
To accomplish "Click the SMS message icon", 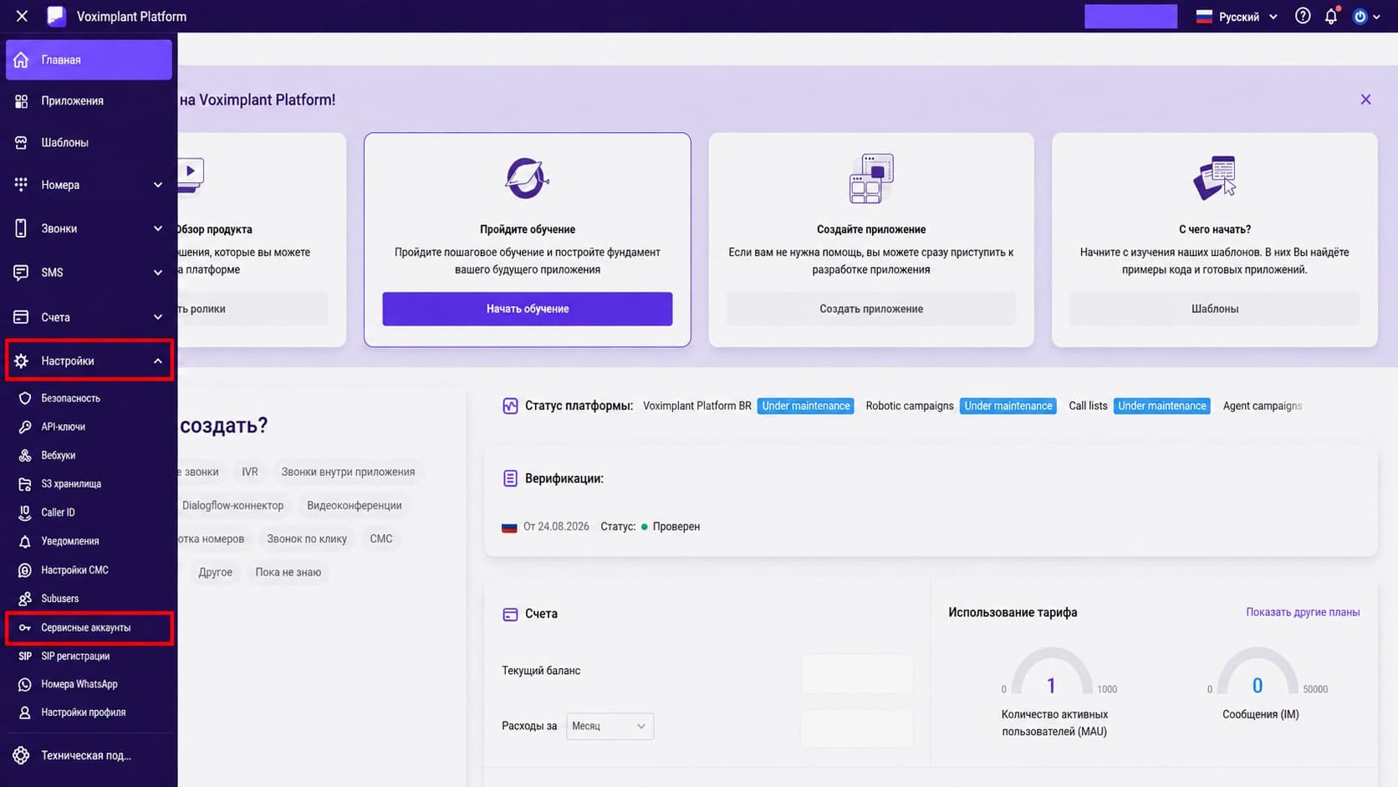I will tap(22, 273).
